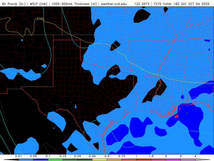This screenshot has width=214, height=161.
Task: Pick the orange 0.5–0.75 legend swatch
Action: [114, 160]
